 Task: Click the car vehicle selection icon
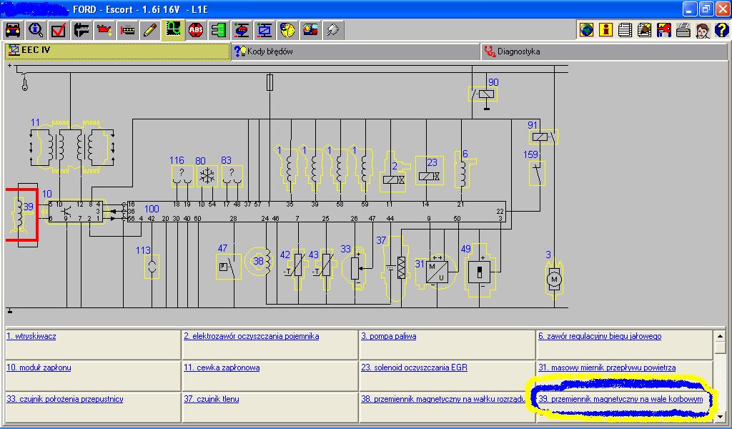click(x=12, y=30)
